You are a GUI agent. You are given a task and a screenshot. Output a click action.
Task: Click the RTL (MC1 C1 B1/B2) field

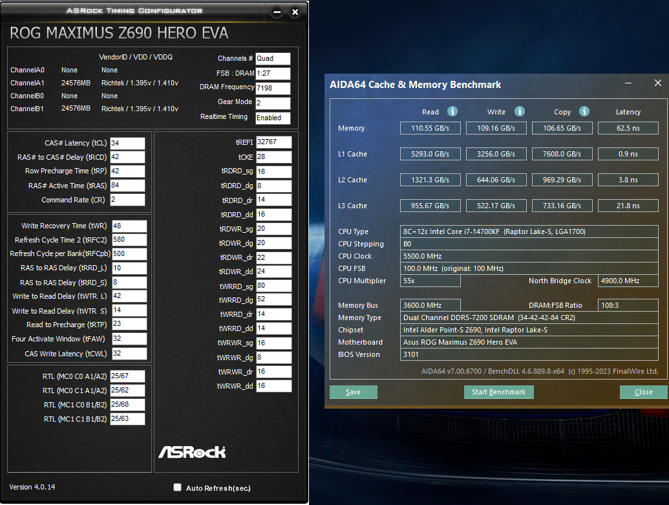tap(127, 419)
